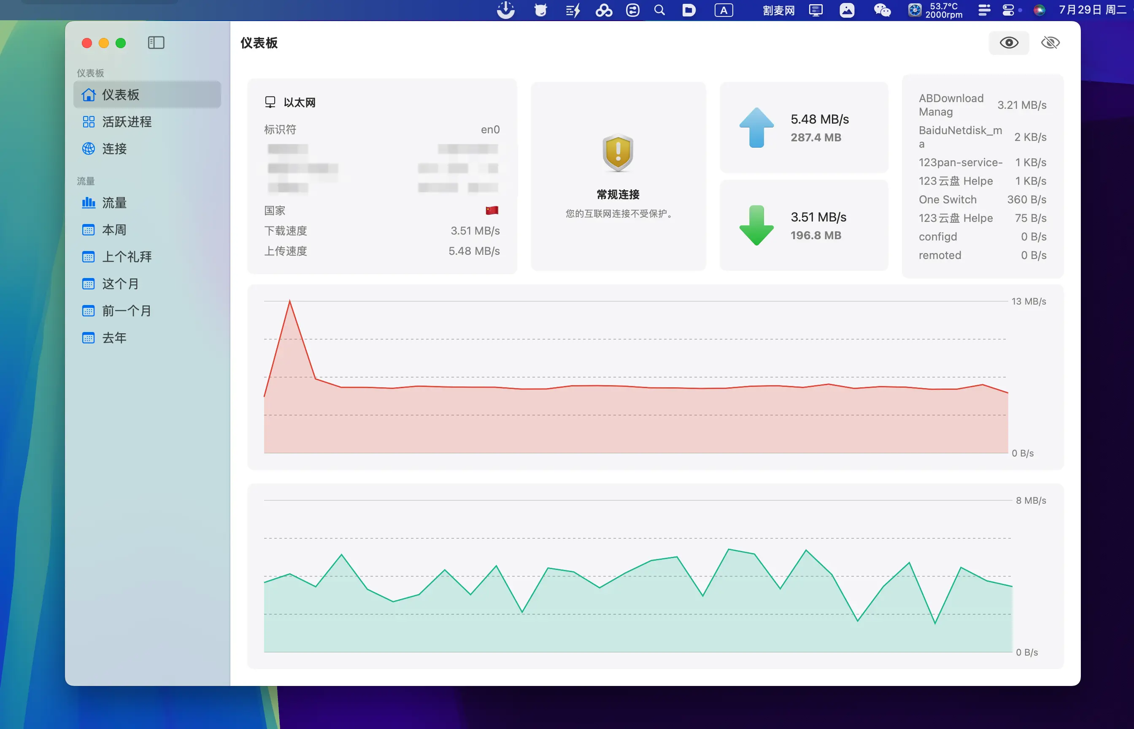This screenshot has height=729, width=1134.
Task: Open Spotlight search in menu bar
Action: pos(659,11)
